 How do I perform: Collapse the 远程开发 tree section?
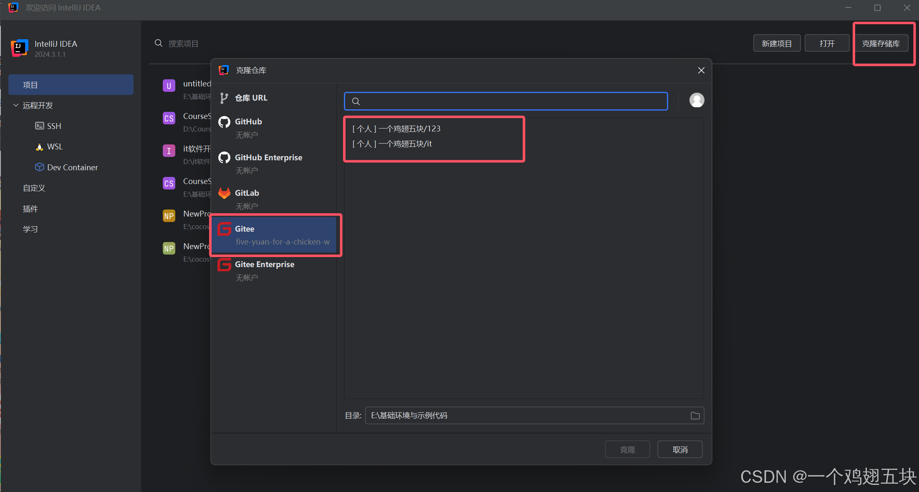click(x=16, y=105)
